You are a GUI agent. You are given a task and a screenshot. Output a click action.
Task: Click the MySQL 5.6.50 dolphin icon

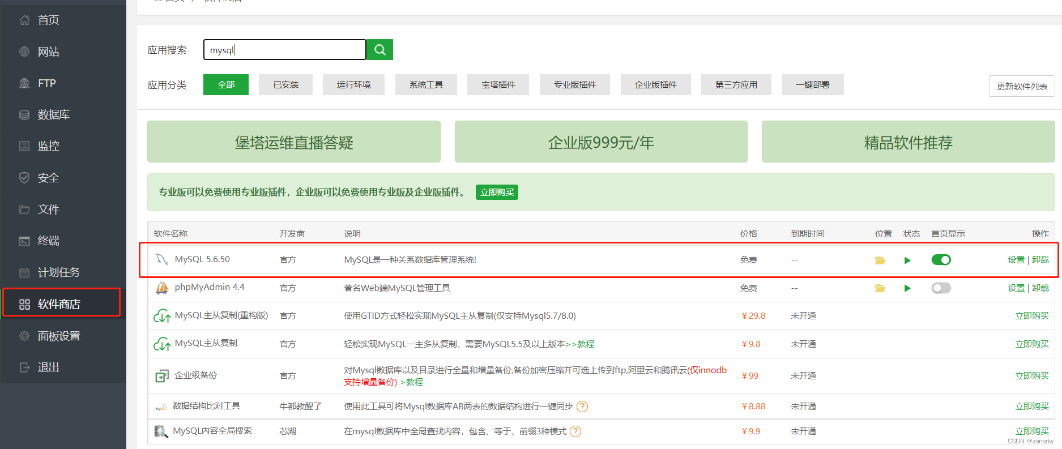point(162,259)
